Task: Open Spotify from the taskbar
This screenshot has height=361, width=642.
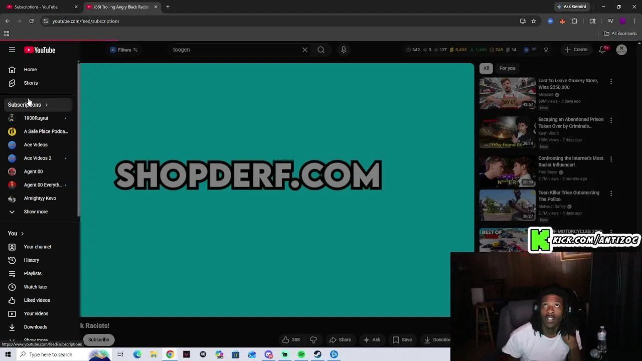Action: [301, 354]
